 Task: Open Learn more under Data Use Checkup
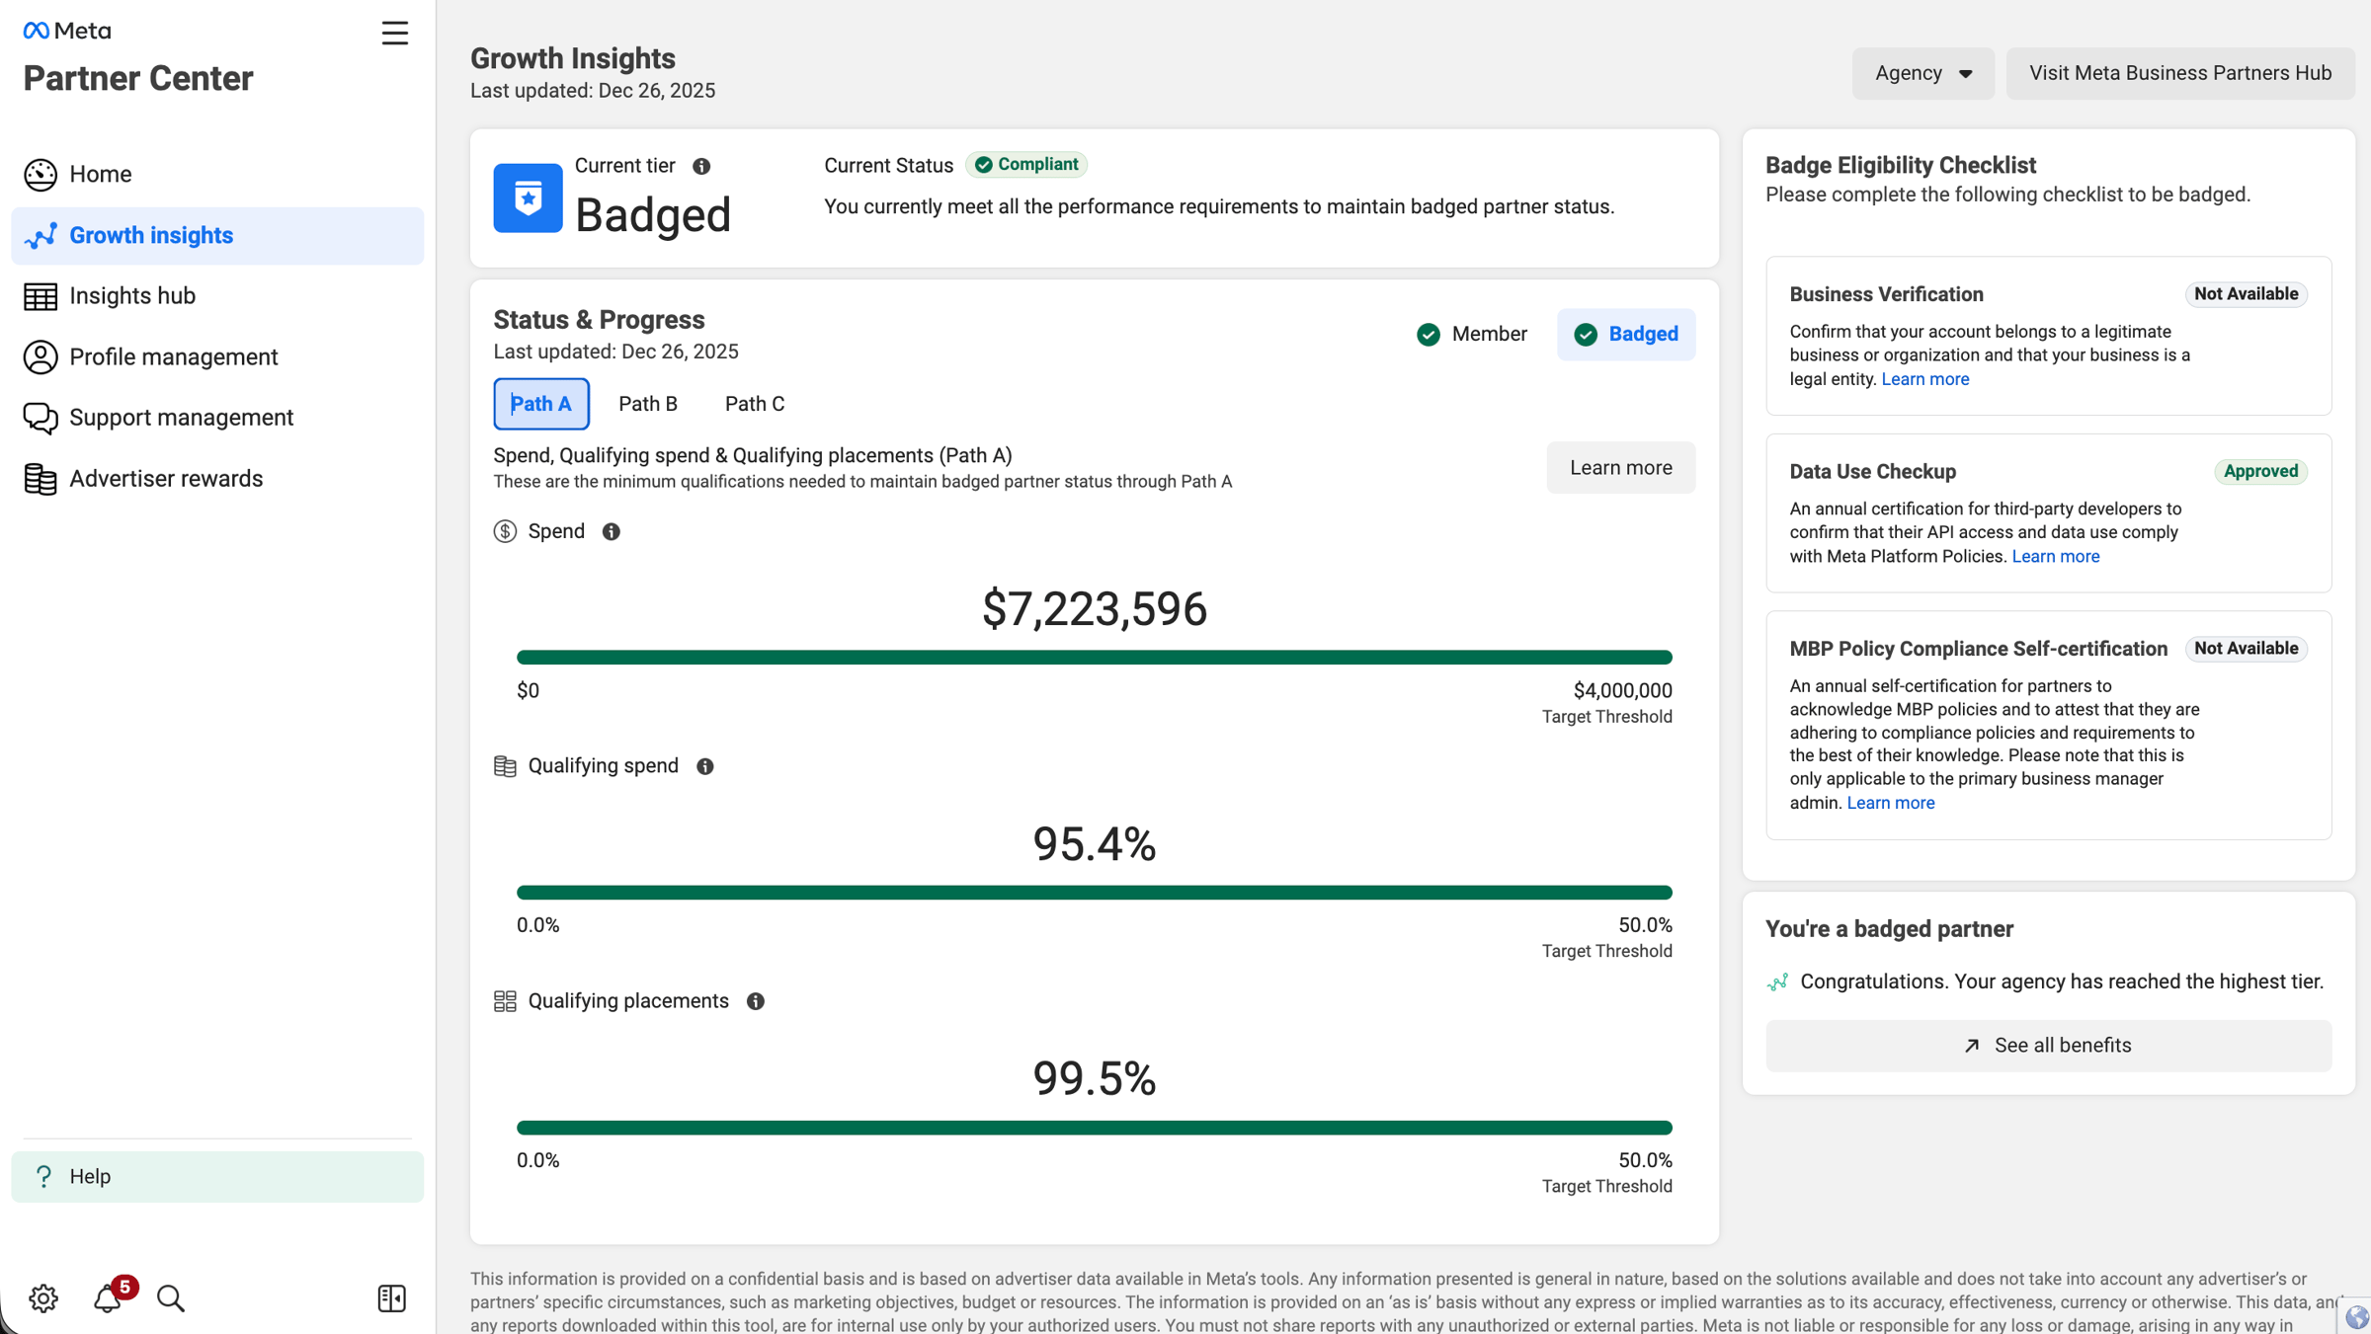pos(2055,556)
